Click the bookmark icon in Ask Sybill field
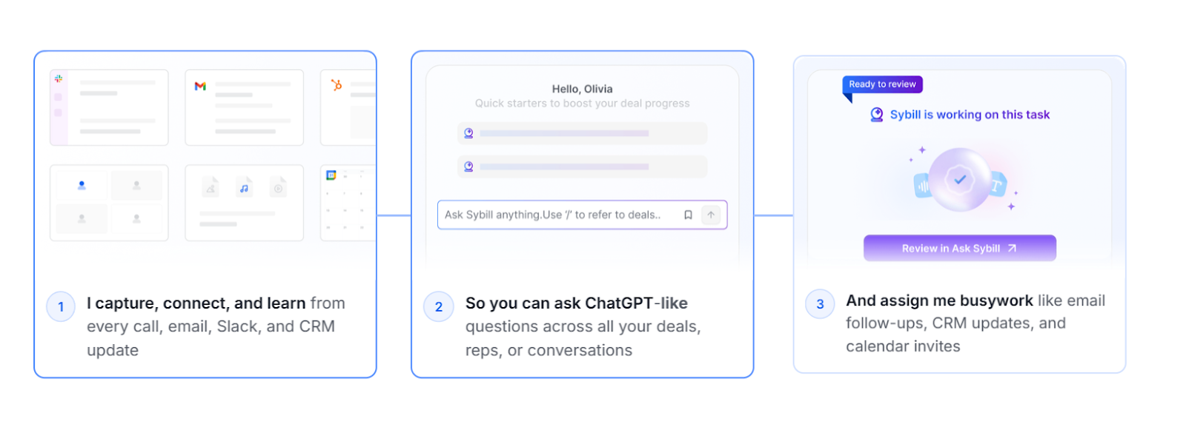1186x444 pixels. pos(688,215)
